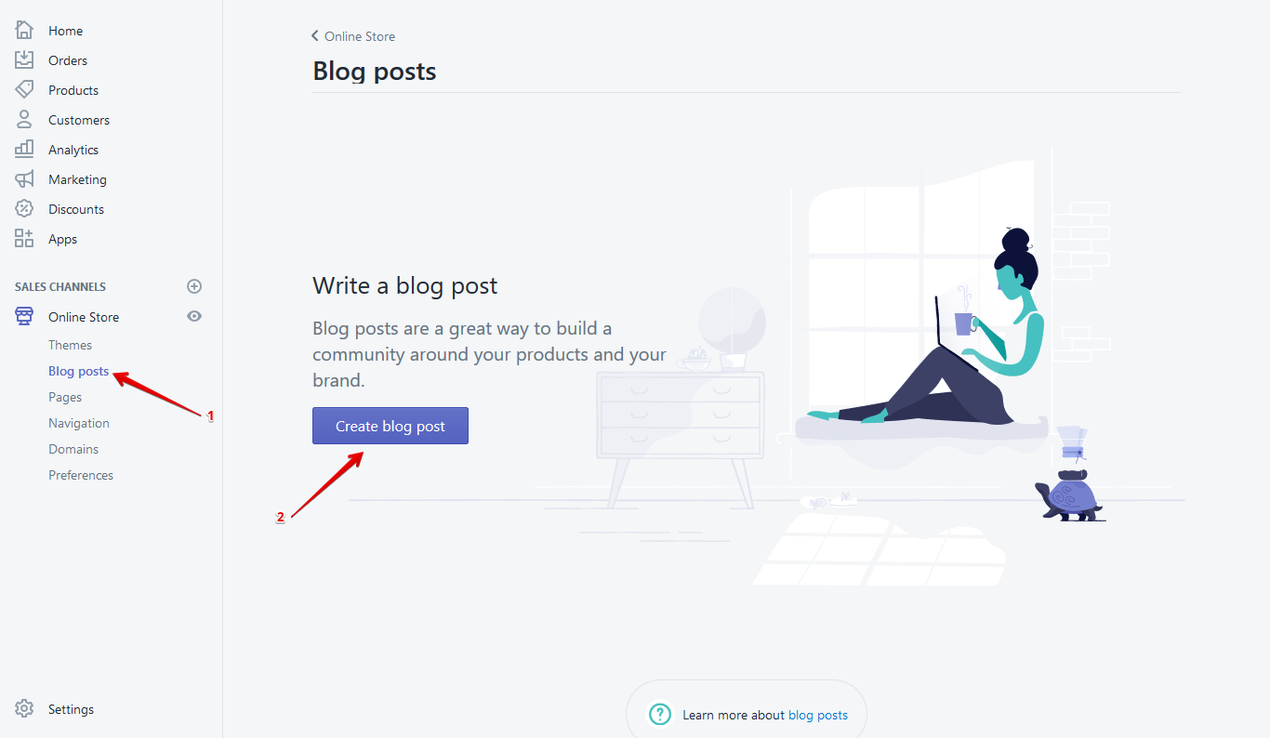The height and width of the screenshot is (738, 1270).
Task: Go back using Online Store chevron
Action: [315, 36]
